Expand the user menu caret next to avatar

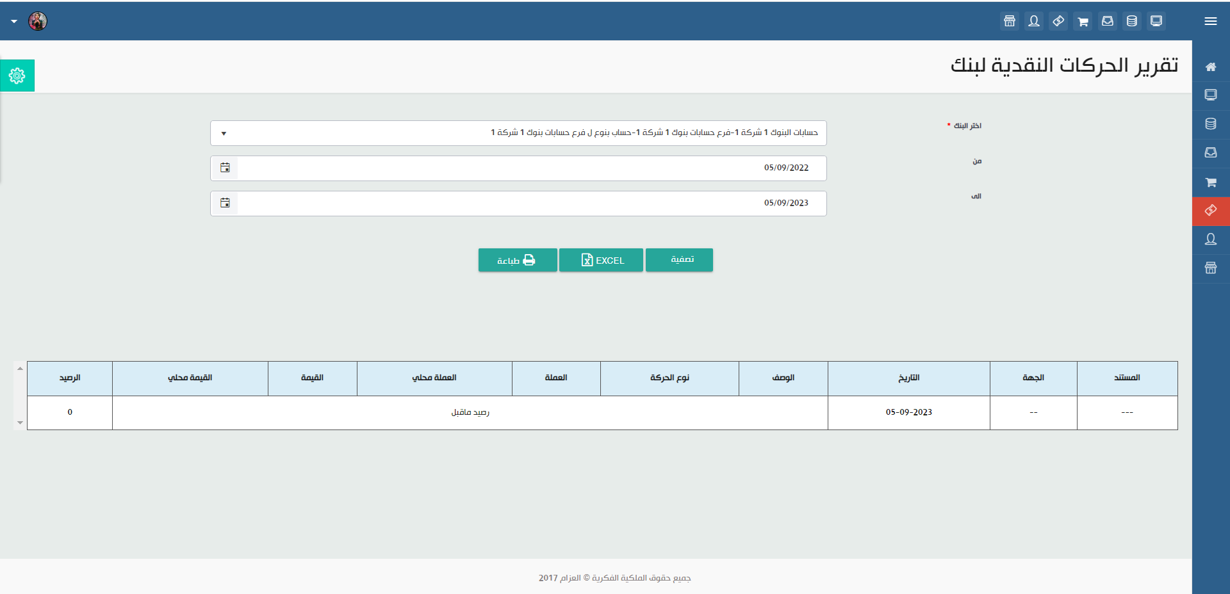14,21
